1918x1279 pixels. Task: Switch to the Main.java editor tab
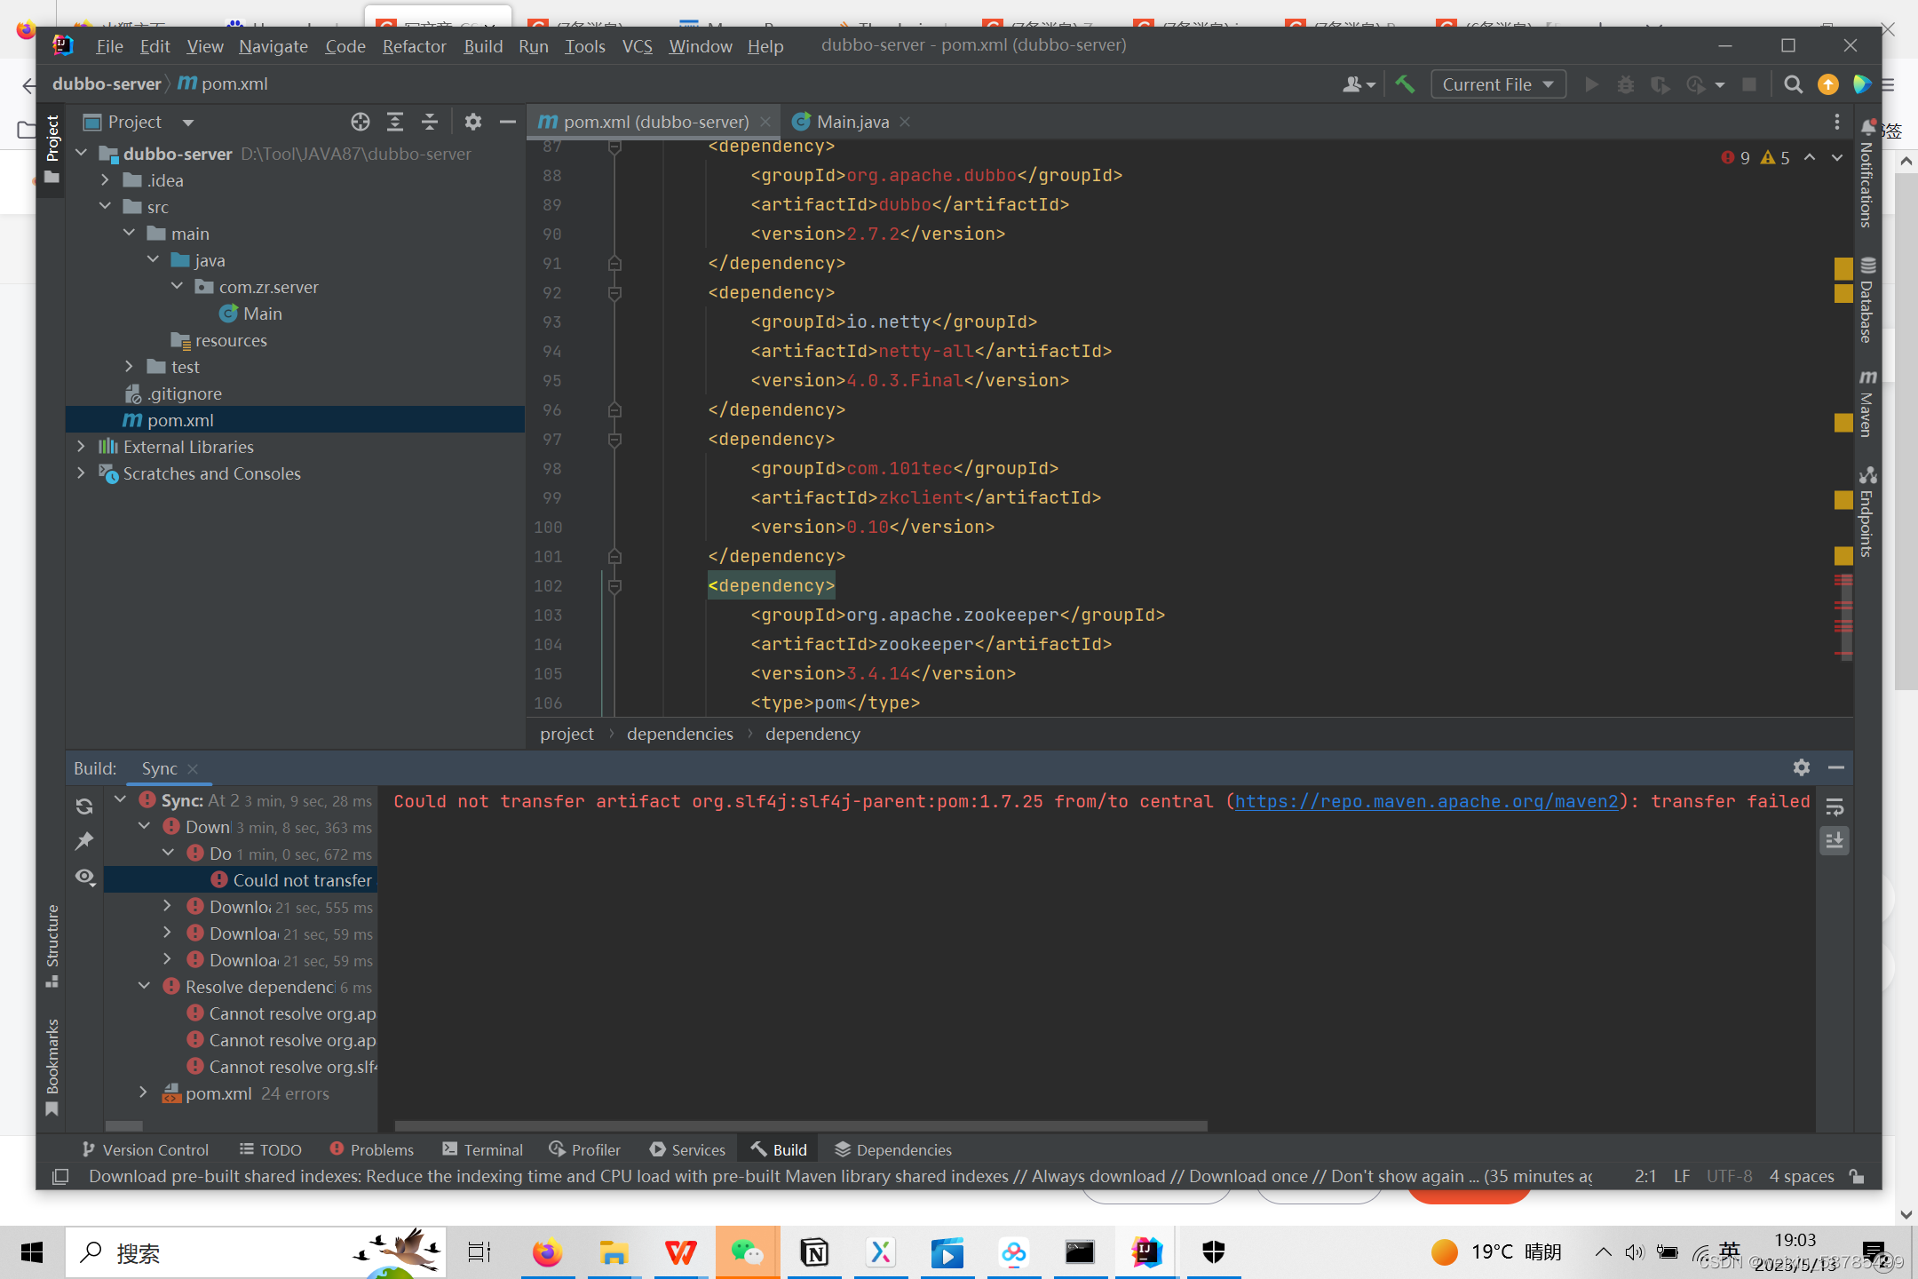click(852, 122)
